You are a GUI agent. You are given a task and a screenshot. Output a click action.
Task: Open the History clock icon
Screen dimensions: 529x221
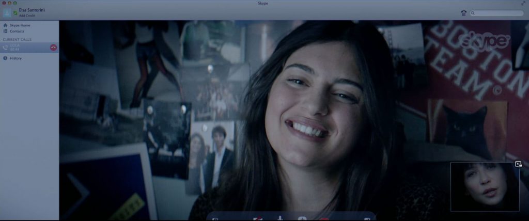pos(5,58)
